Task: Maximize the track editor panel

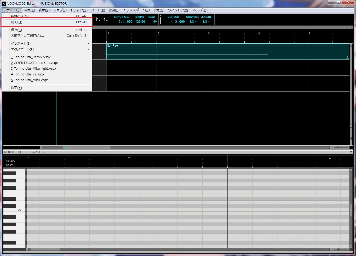Action: pos(351,27)
